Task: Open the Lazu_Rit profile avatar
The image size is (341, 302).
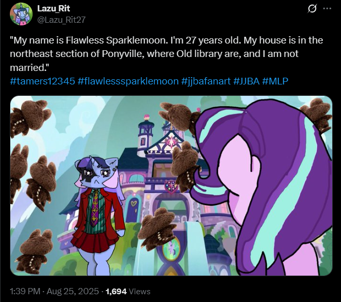Action: pos(21,14)
